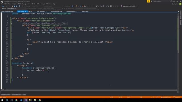
Task: Switch to the site.css tab
Action: [x=30, y=11]
